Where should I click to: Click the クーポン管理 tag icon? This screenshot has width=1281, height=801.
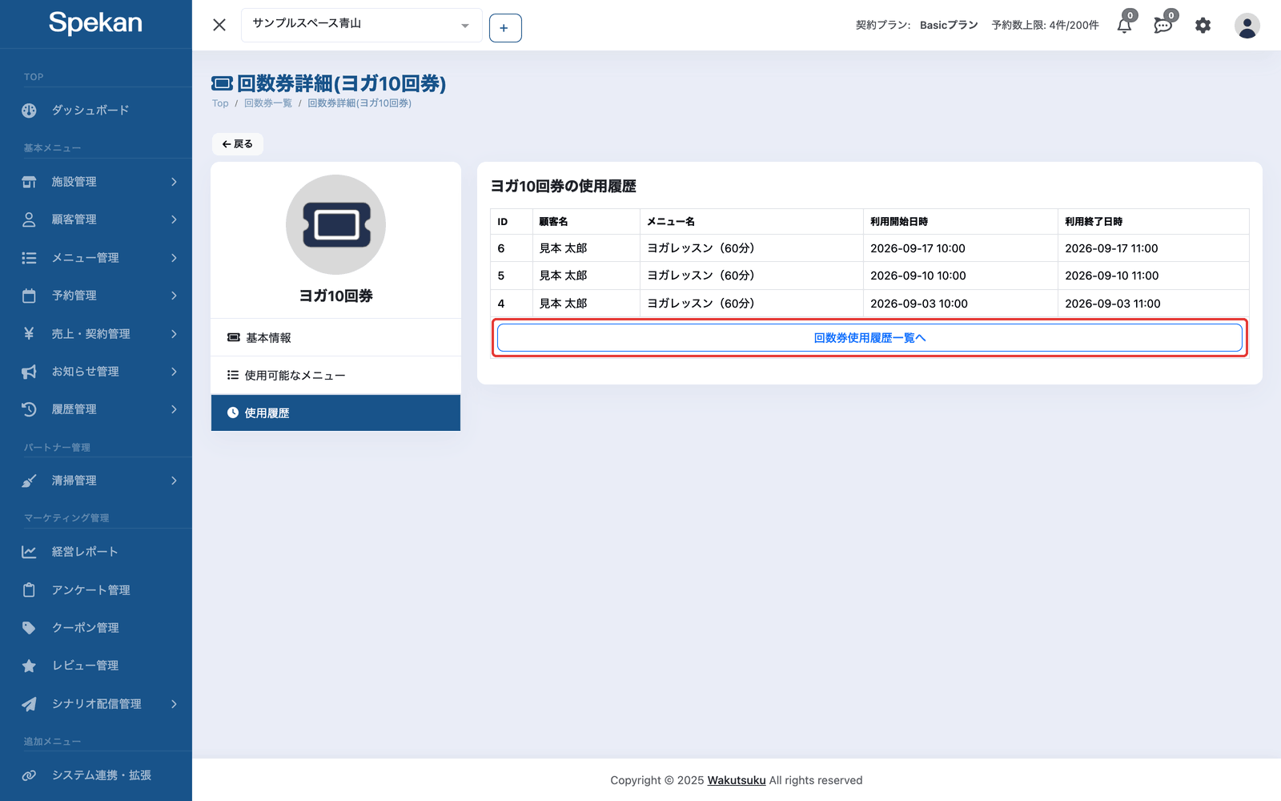click(x=29, y=628)
